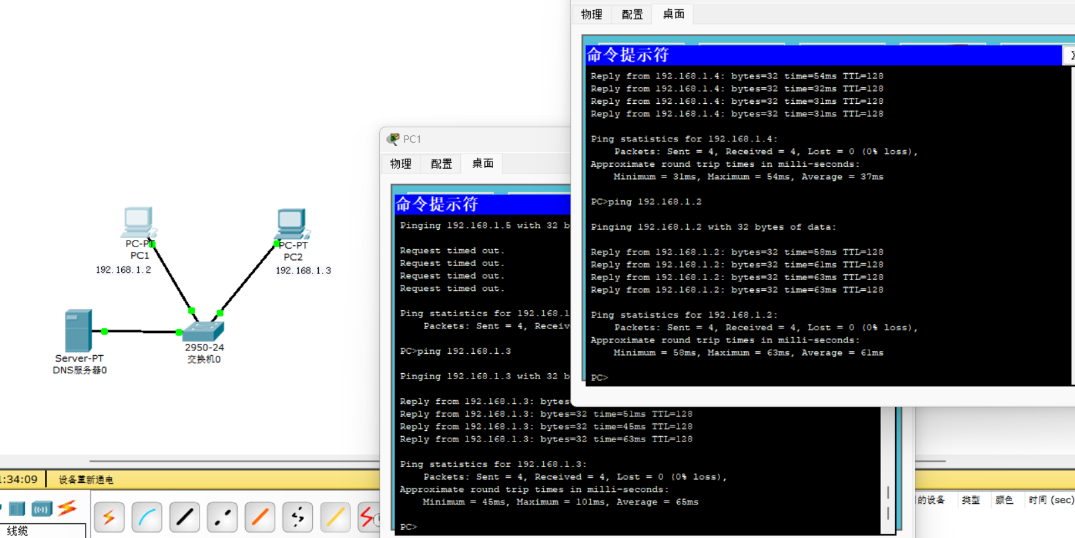
Task: Click 'PC>ping 192.168.1.2' line in front terminal
Action: click(x=646, y=202)
